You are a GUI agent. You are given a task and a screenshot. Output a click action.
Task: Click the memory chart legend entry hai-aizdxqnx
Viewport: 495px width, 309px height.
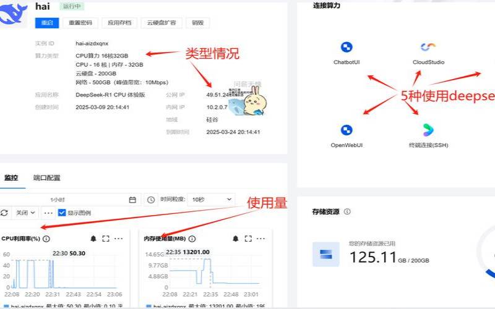[x=166, y=307]
